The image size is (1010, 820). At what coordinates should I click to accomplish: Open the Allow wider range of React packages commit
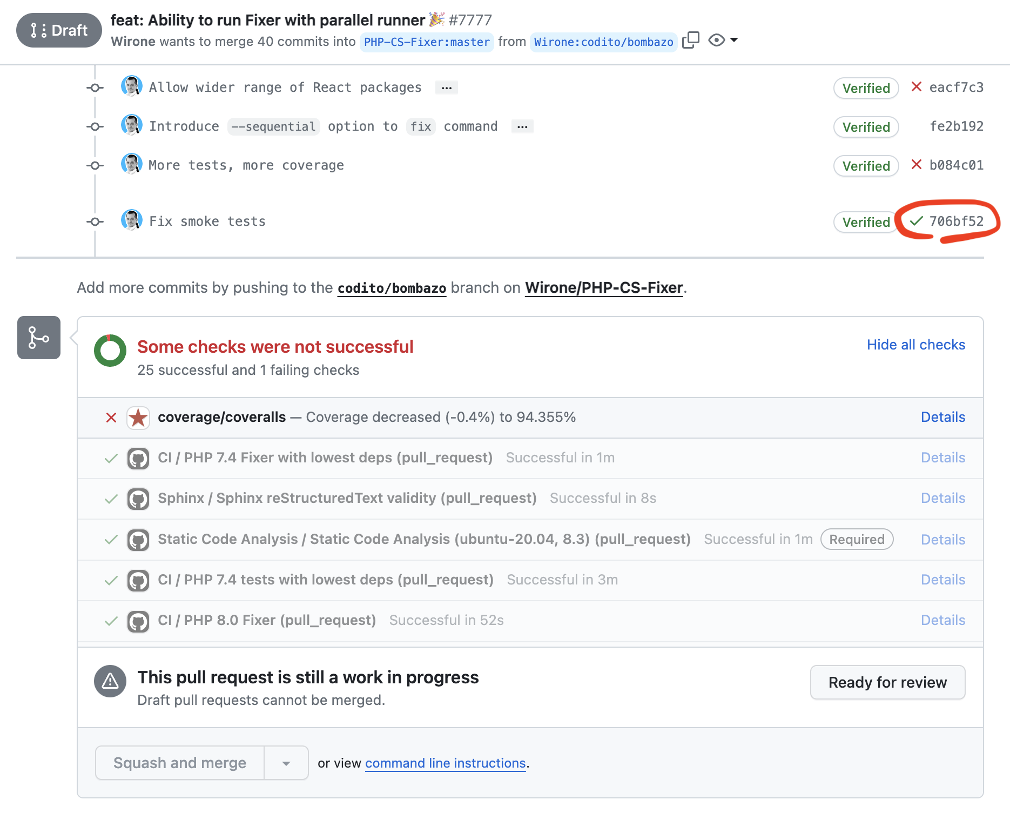click(x=285, y=88)
